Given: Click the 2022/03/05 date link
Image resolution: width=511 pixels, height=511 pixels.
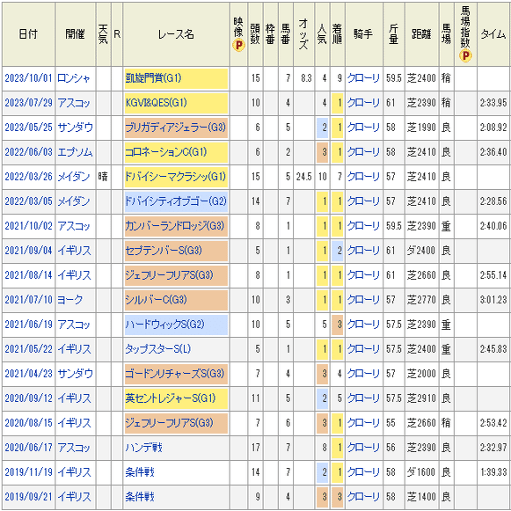Looking at the screenshot, I should pos(28,201).
